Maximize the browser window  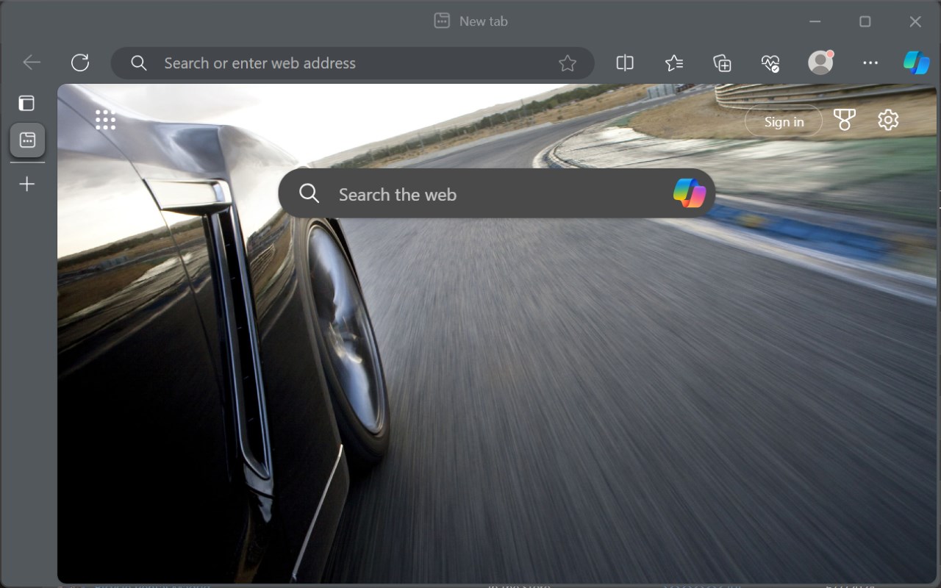coord(865,21)
